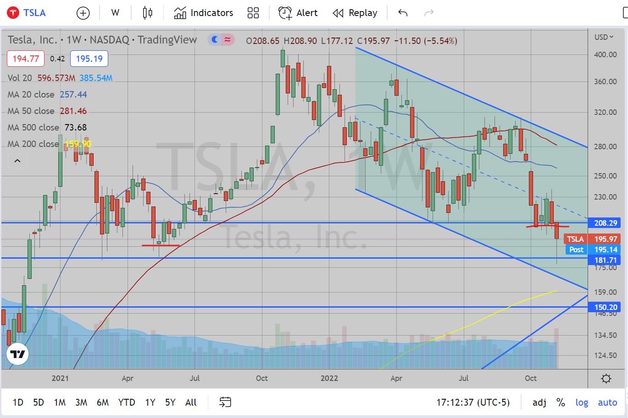This screenshot has height=418, width=628.
Task: Click the 194.77 sell price button
Action: 26,59
